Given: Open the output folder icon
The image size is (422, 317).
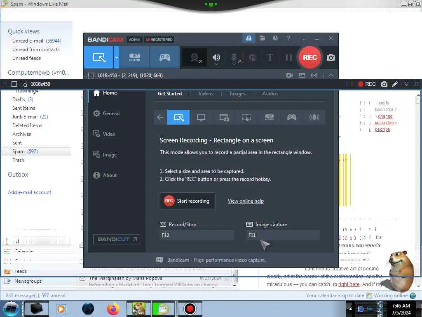Looking at the screenshot, I should coord(262,38).
